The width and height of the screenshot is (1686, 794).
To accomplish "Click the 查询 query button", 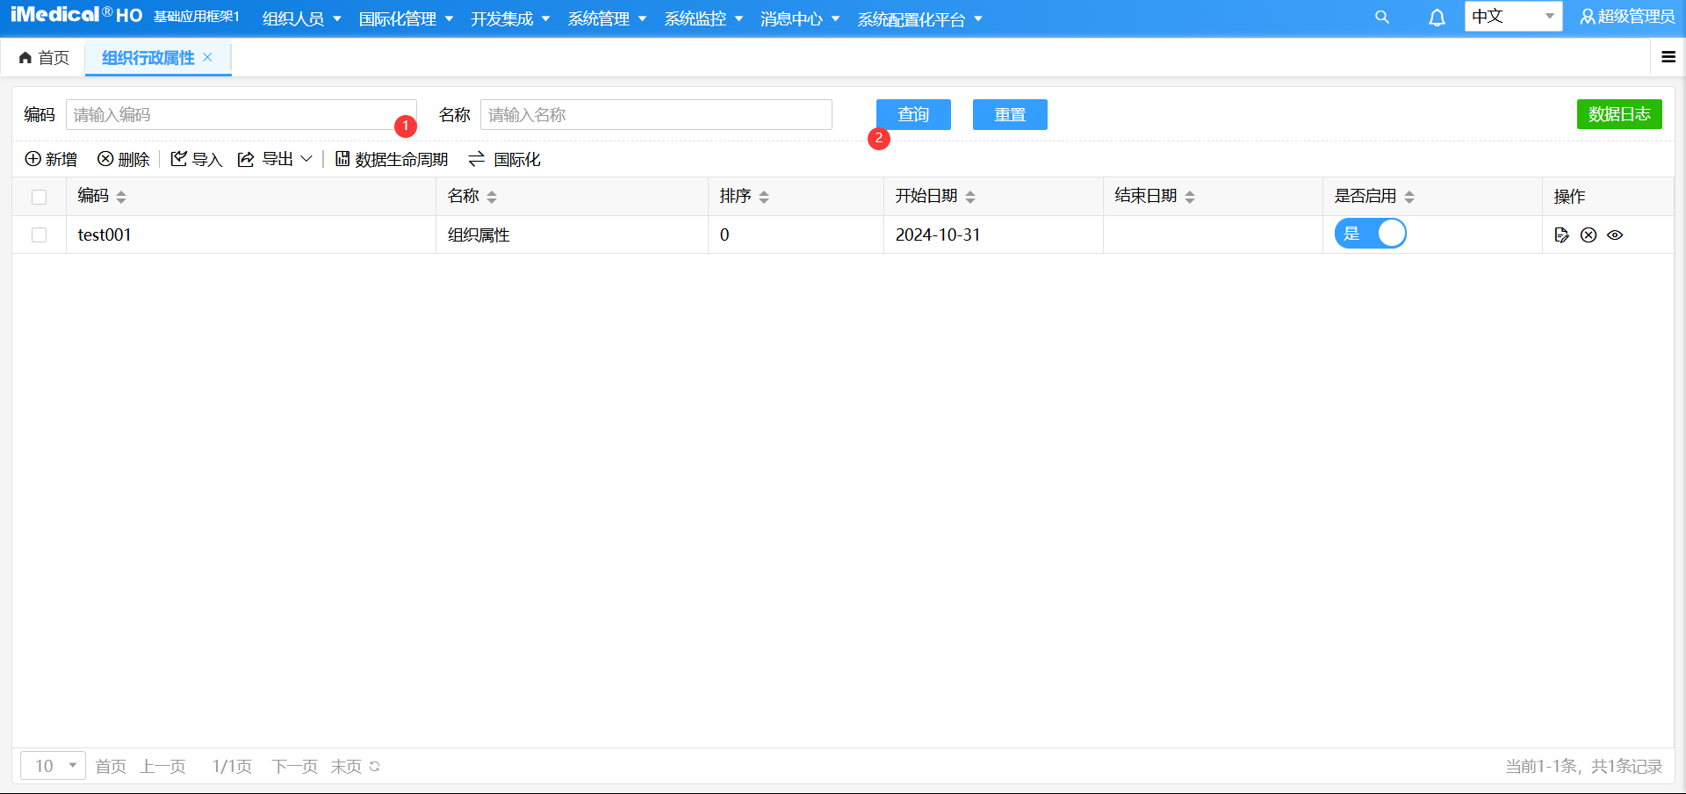I will pyautogui.click(x=913, y=114).
